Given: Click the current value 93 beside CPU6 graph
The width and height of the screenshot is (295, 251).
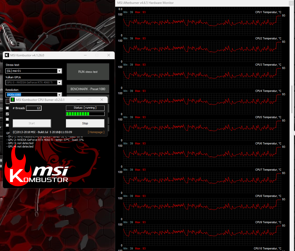Looking at the screenshot, I should point(283,147).
